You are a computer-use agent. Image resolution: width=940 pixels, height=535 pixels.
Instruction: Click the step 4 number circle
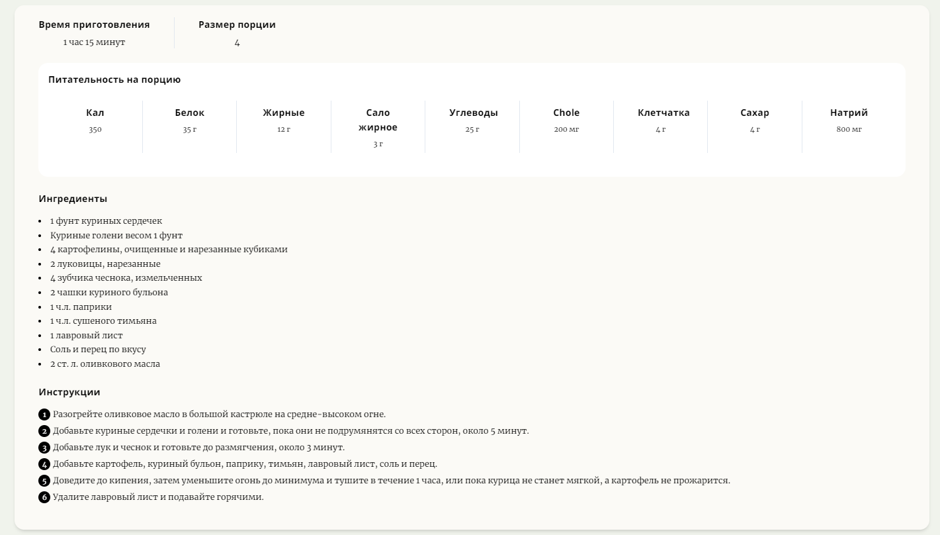click(44, 464)
